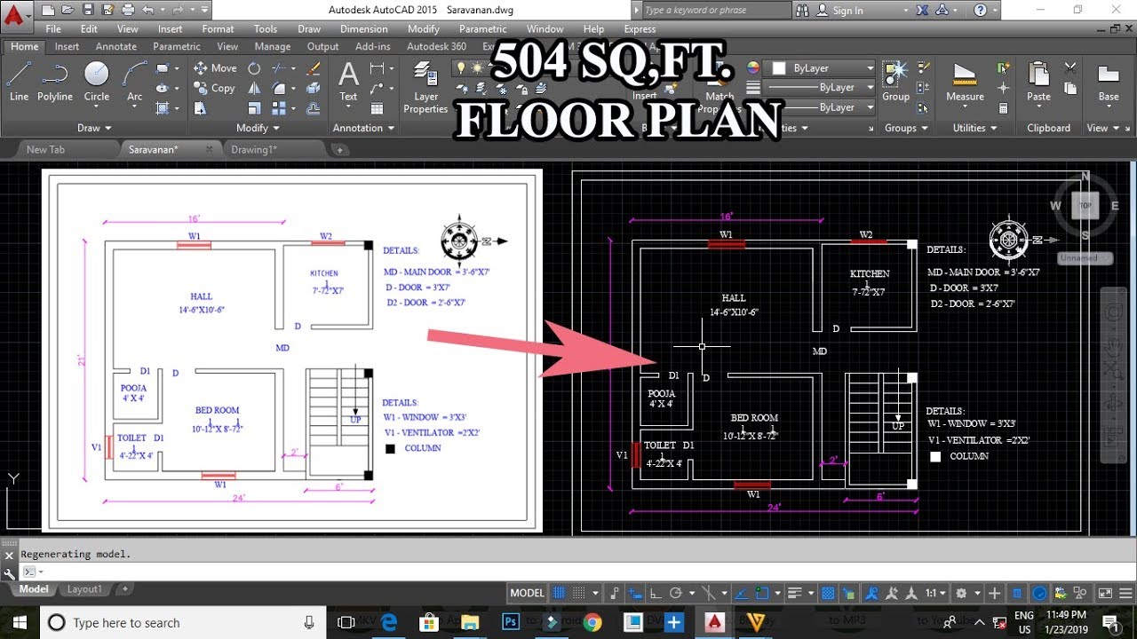This screenshot has width=1137, height=639.
Task: Open file with the Open folder icon
Action: pyautogui.click(x=68, y=11)
